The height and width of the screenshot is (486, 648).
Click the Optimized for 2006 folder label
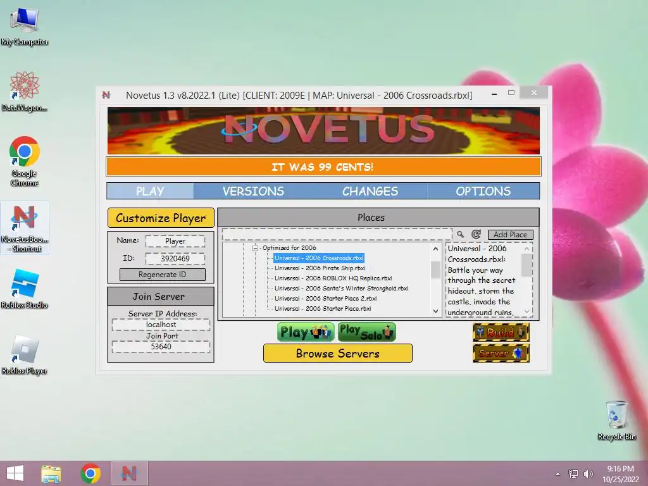pyautogui.click(x=289, y=248)
